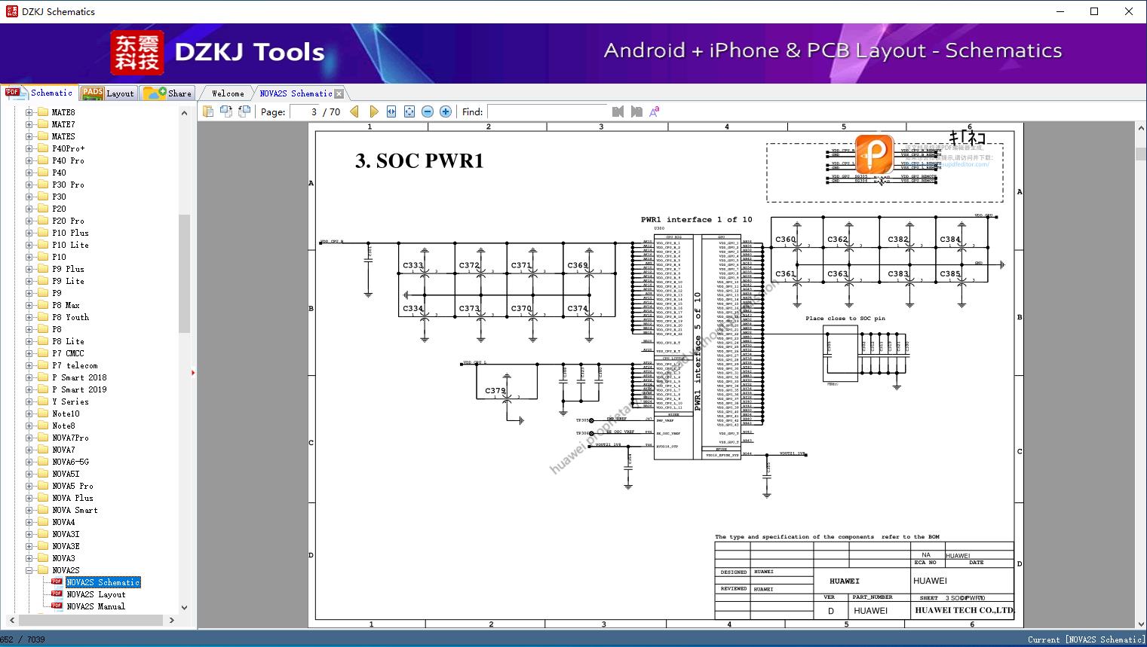Collapse the NOVA2S folder

pyautogui.click(x=29, y=570)
